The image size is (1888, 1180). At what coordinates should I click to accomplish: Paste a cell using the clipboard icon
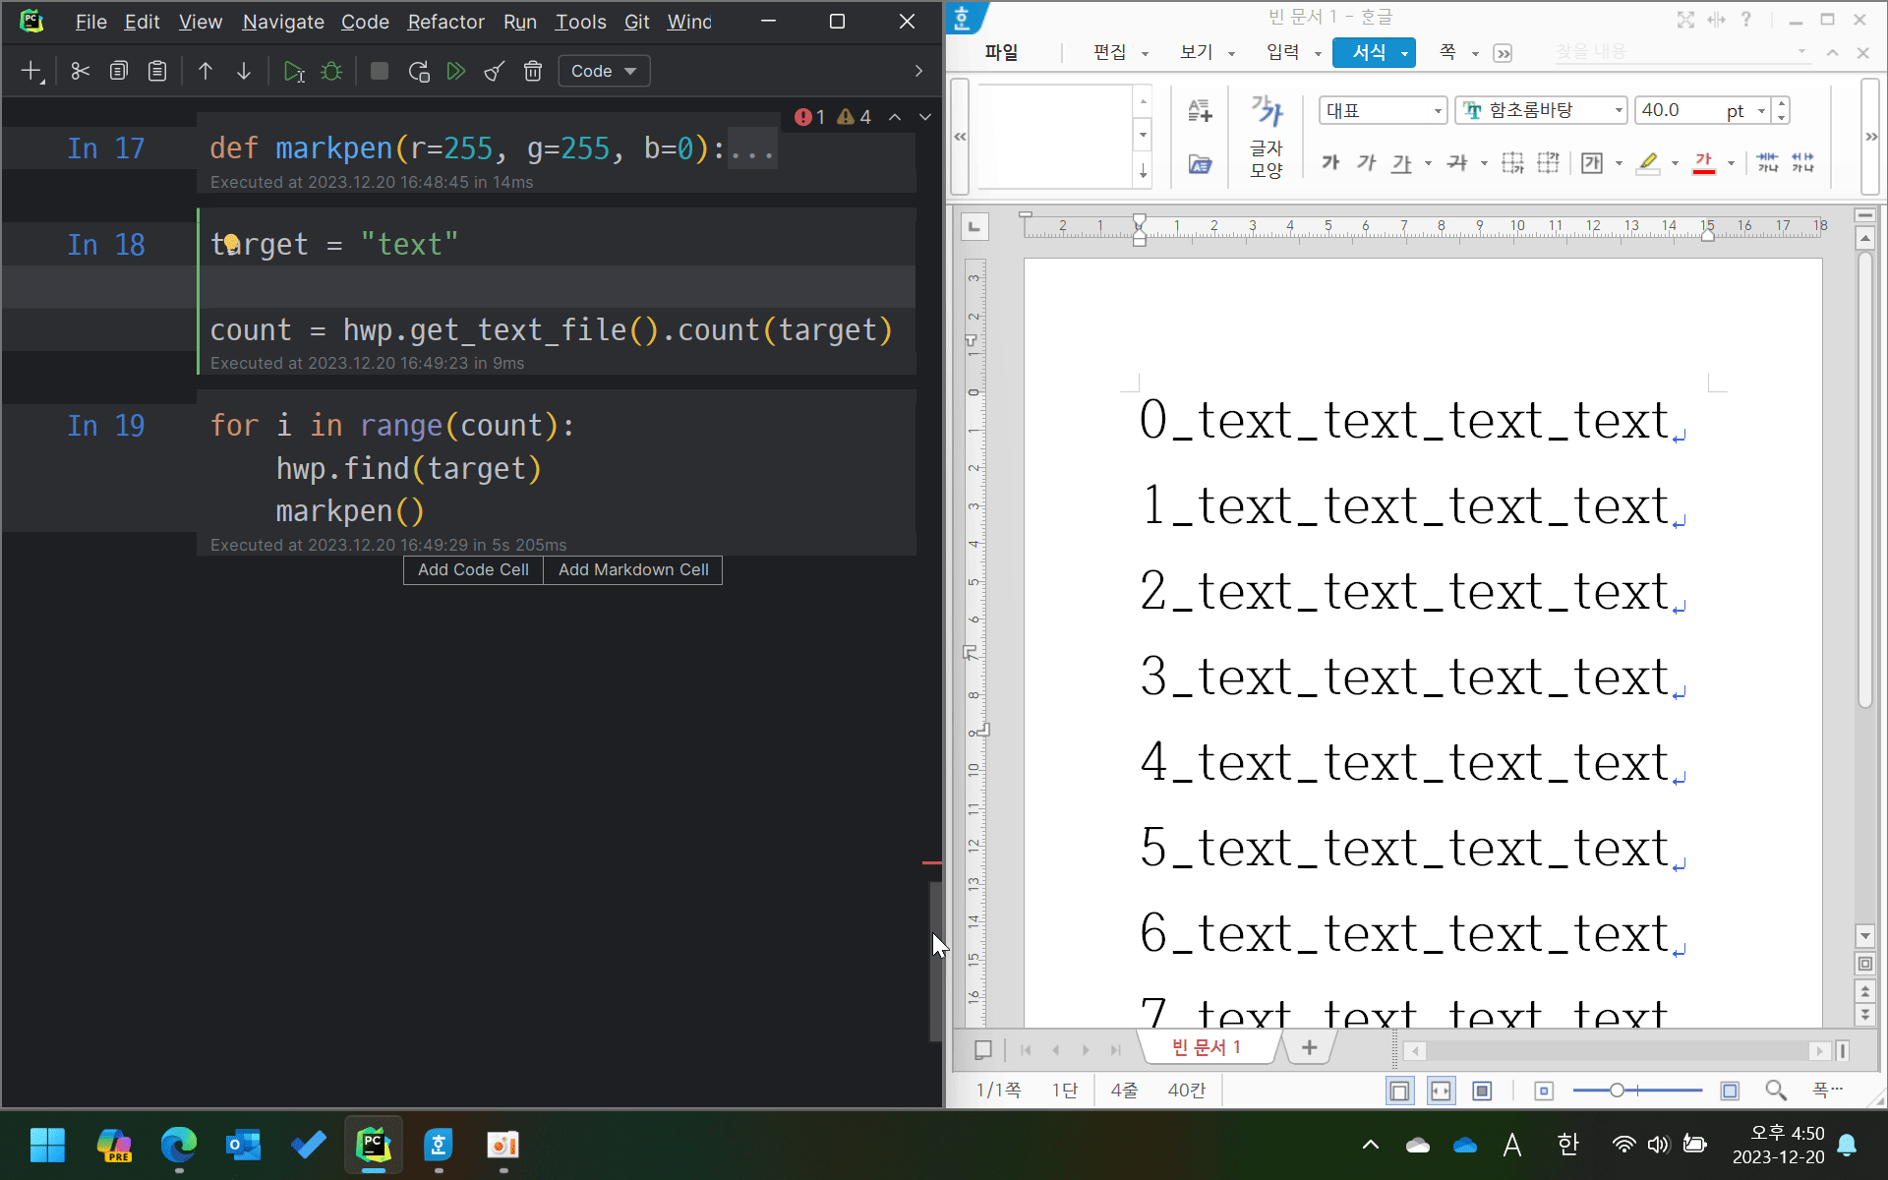pyautogui.click(x=157, y=71)
